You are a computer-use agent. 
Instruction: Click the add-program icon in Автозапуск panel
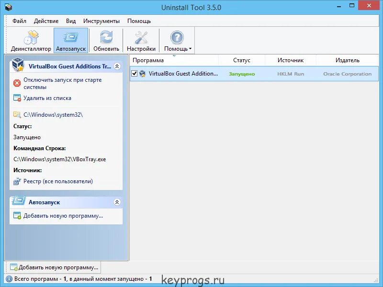tap(17, 216)
